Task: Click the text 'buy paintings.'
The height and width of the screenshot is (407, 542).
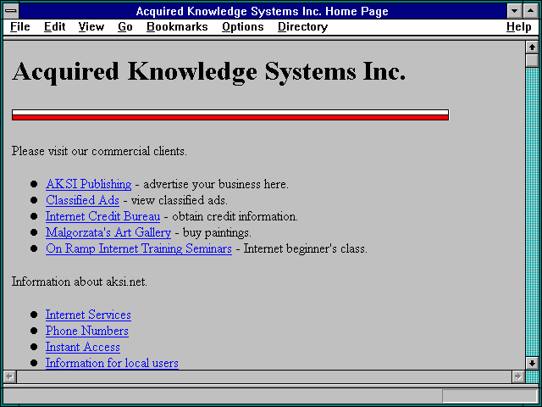Action: [217, 232]
